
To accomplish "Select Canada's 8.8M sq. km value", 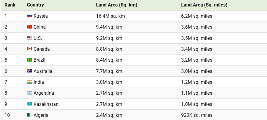I will [109, 49].
